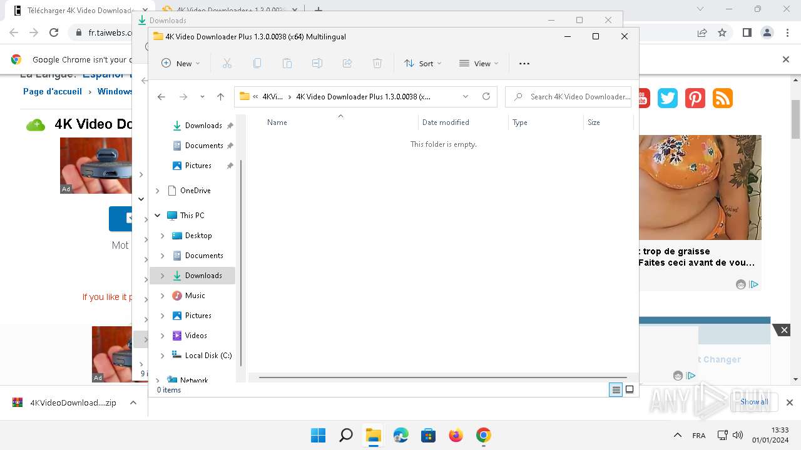Open download item options chevron
The image size is (801, 450).
coord(133,403)
